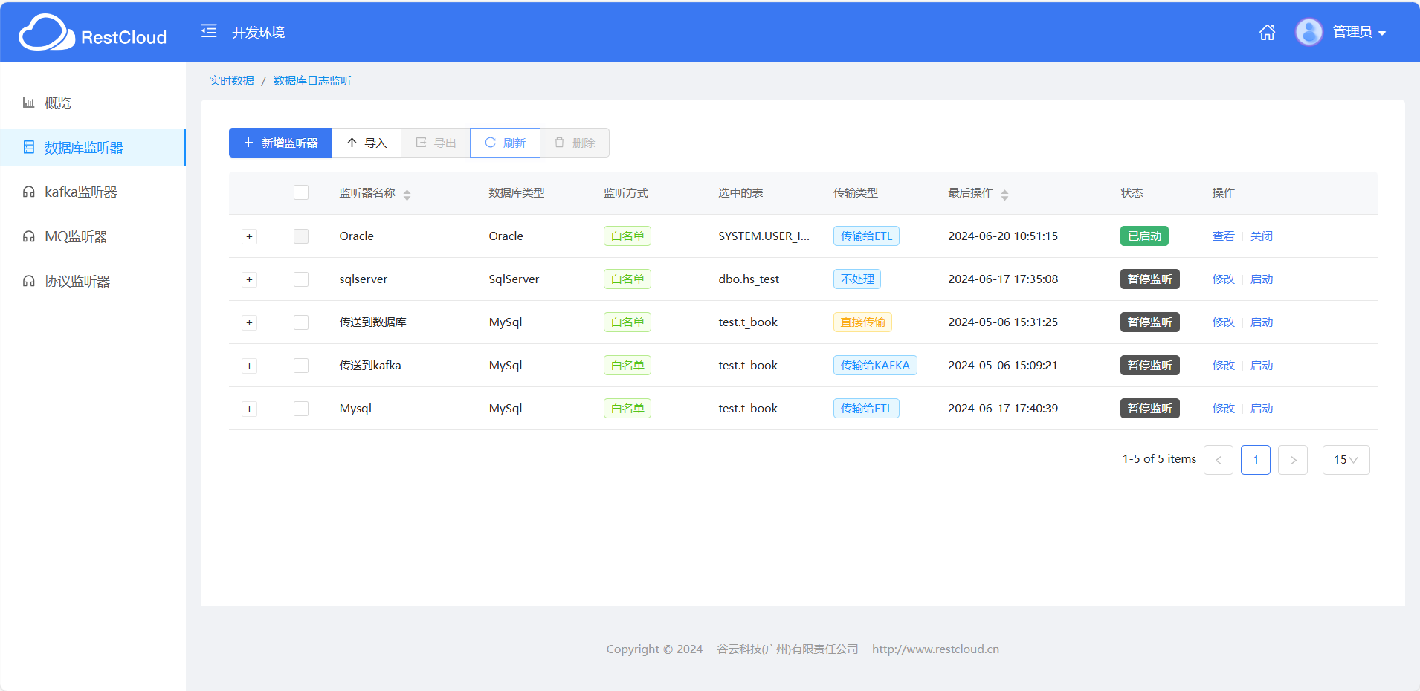Click 关闭 for the Oracle listener
Viewport: 1420px width, 691px height.
[1262, 236]
